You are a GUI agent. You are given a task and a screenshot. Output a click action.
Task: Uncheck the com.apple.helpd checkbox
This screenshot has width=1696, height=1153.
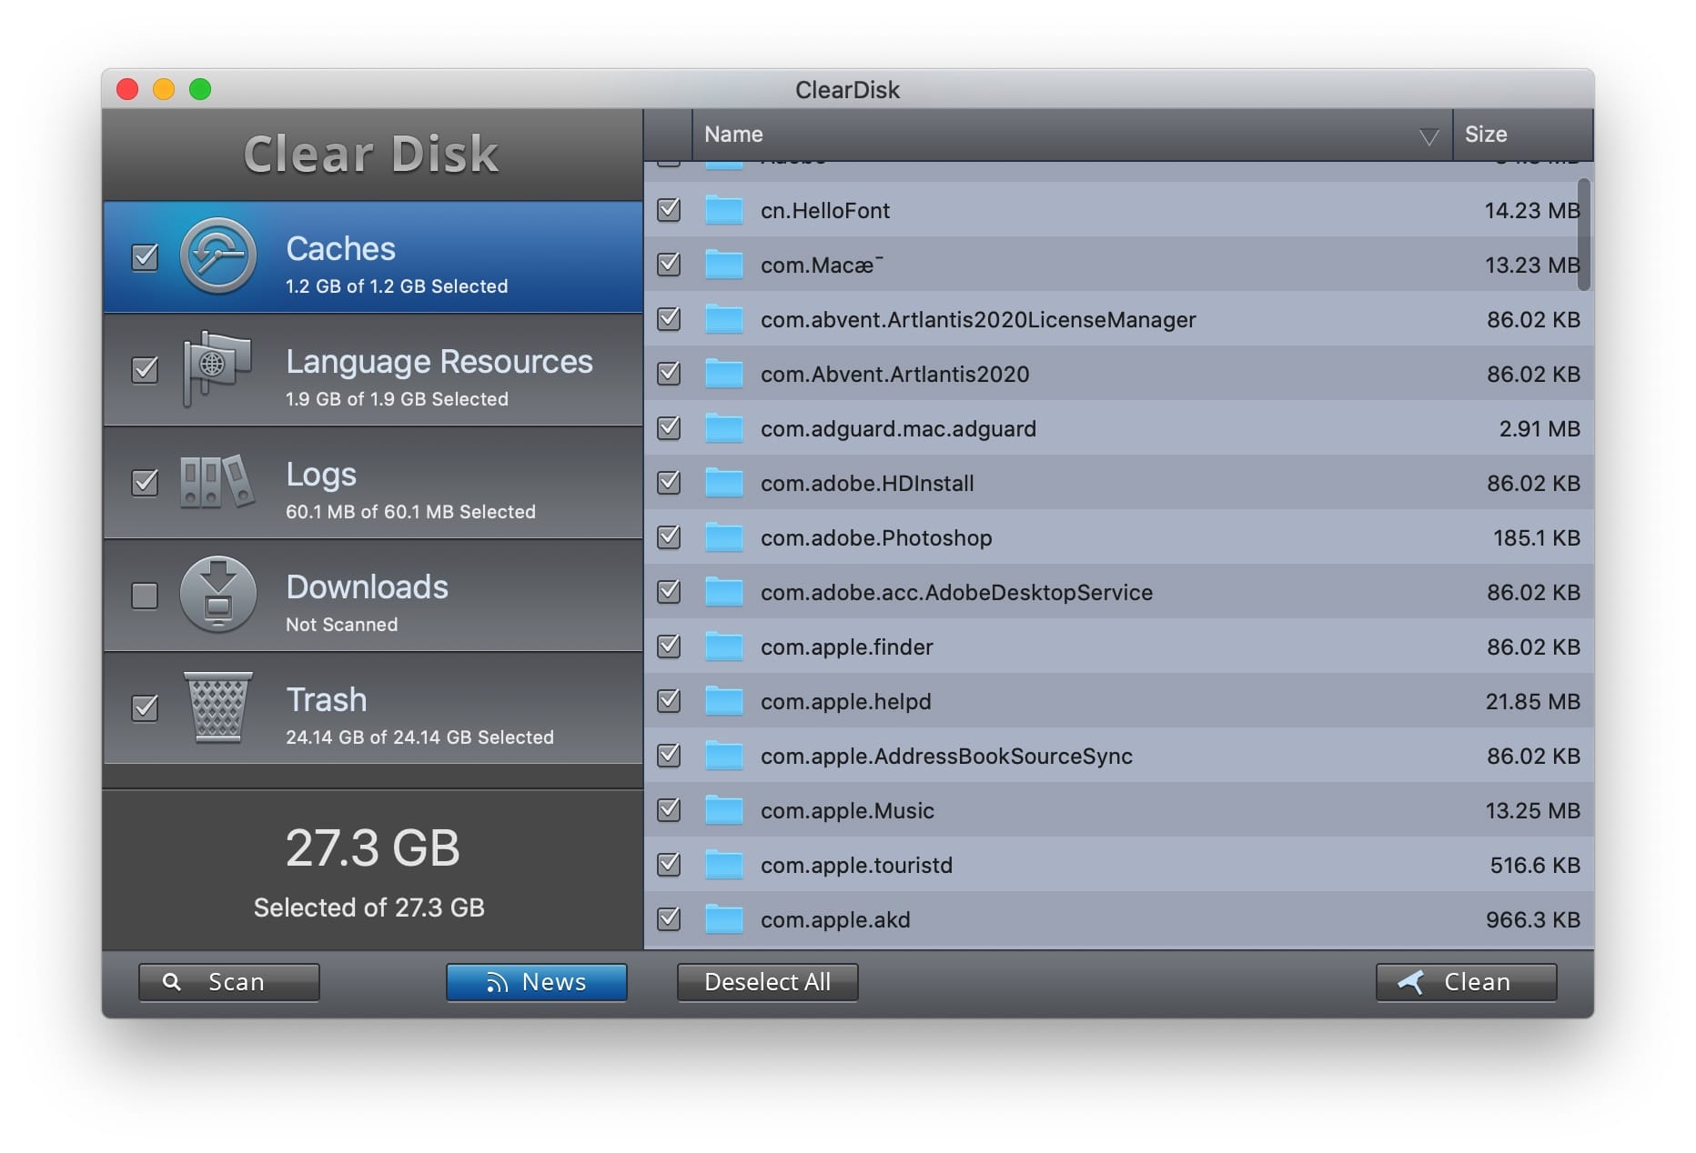click(669, 701)
